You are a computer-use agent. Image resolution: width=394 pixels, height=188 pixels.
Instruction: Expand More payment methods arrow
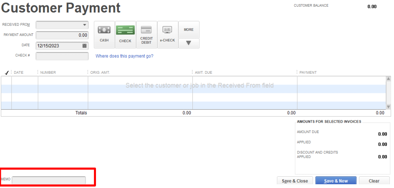point(189,43)
